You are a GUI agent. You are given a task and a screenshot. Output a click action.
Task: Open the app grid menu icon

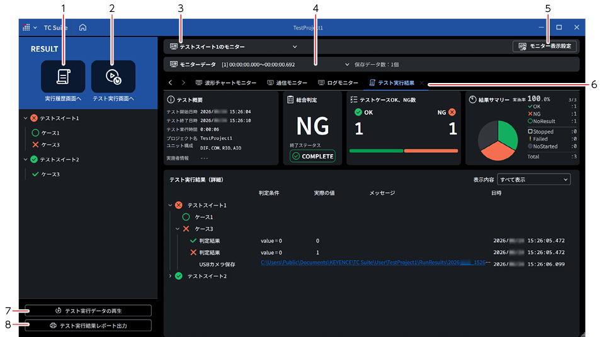click(x=26, y=27)
